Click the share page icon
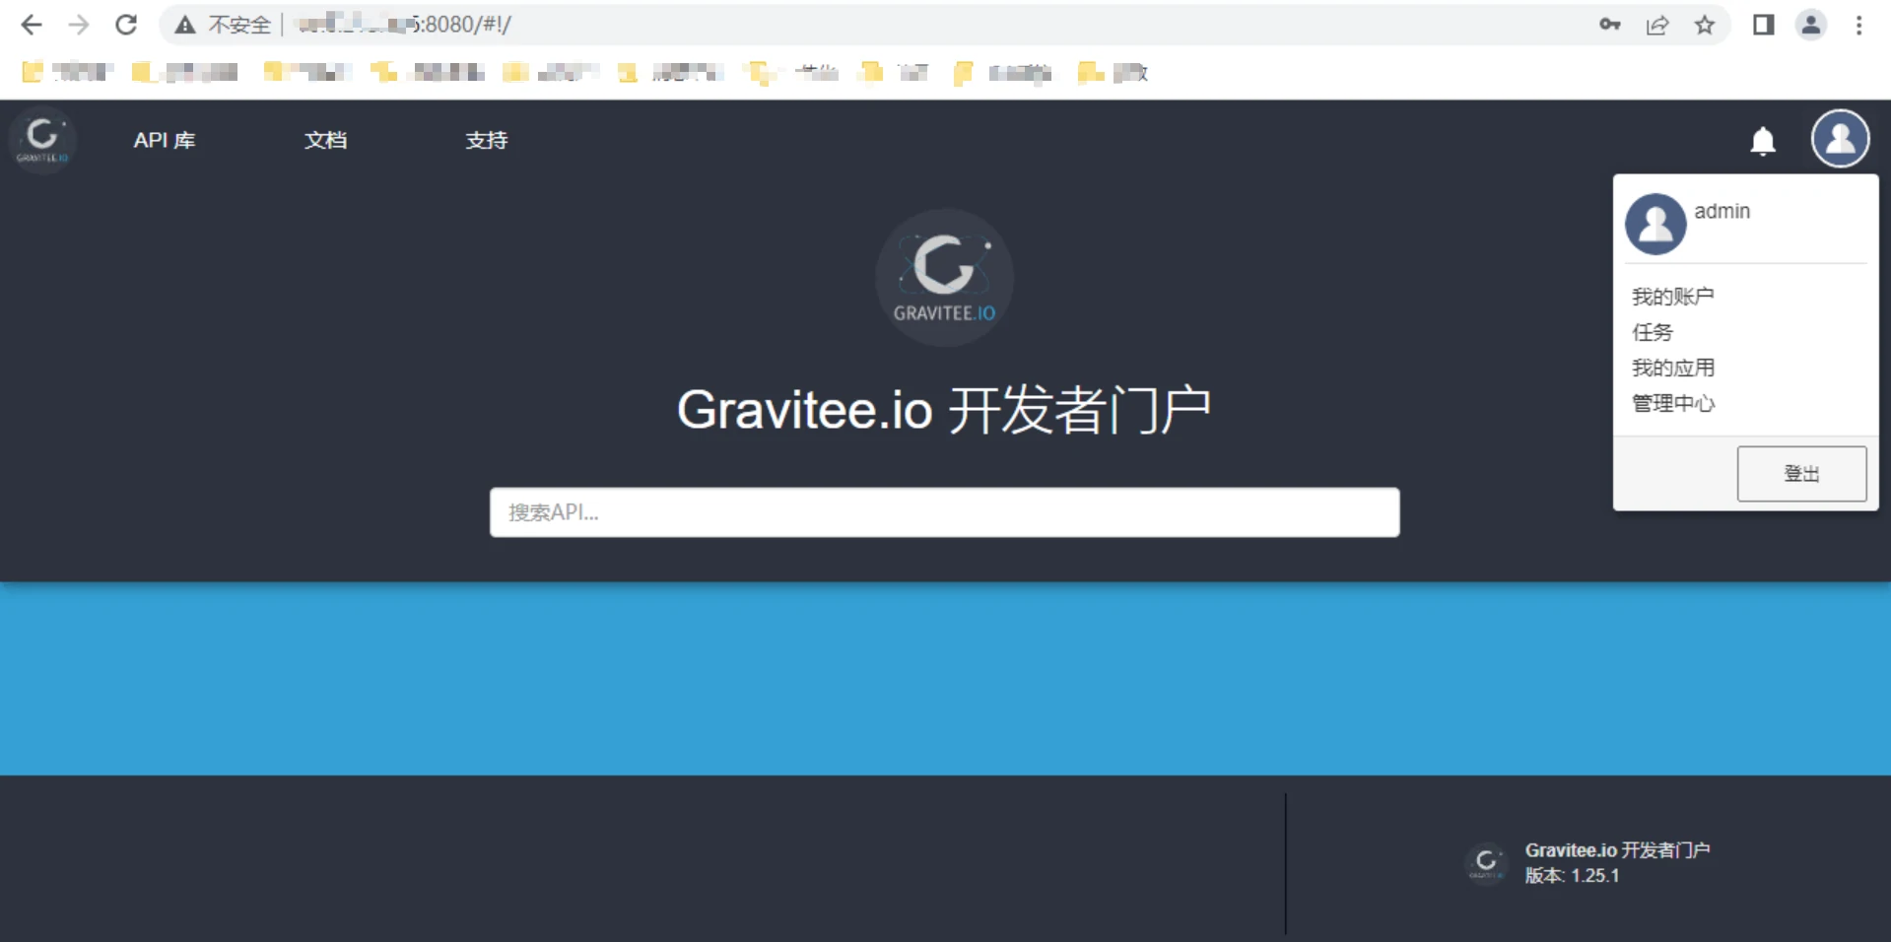1891x942 pixels. click(1657, 25)
